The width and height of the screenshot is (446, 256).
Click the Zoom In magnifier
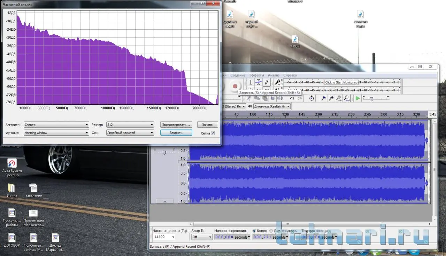(x=323, y=98)
